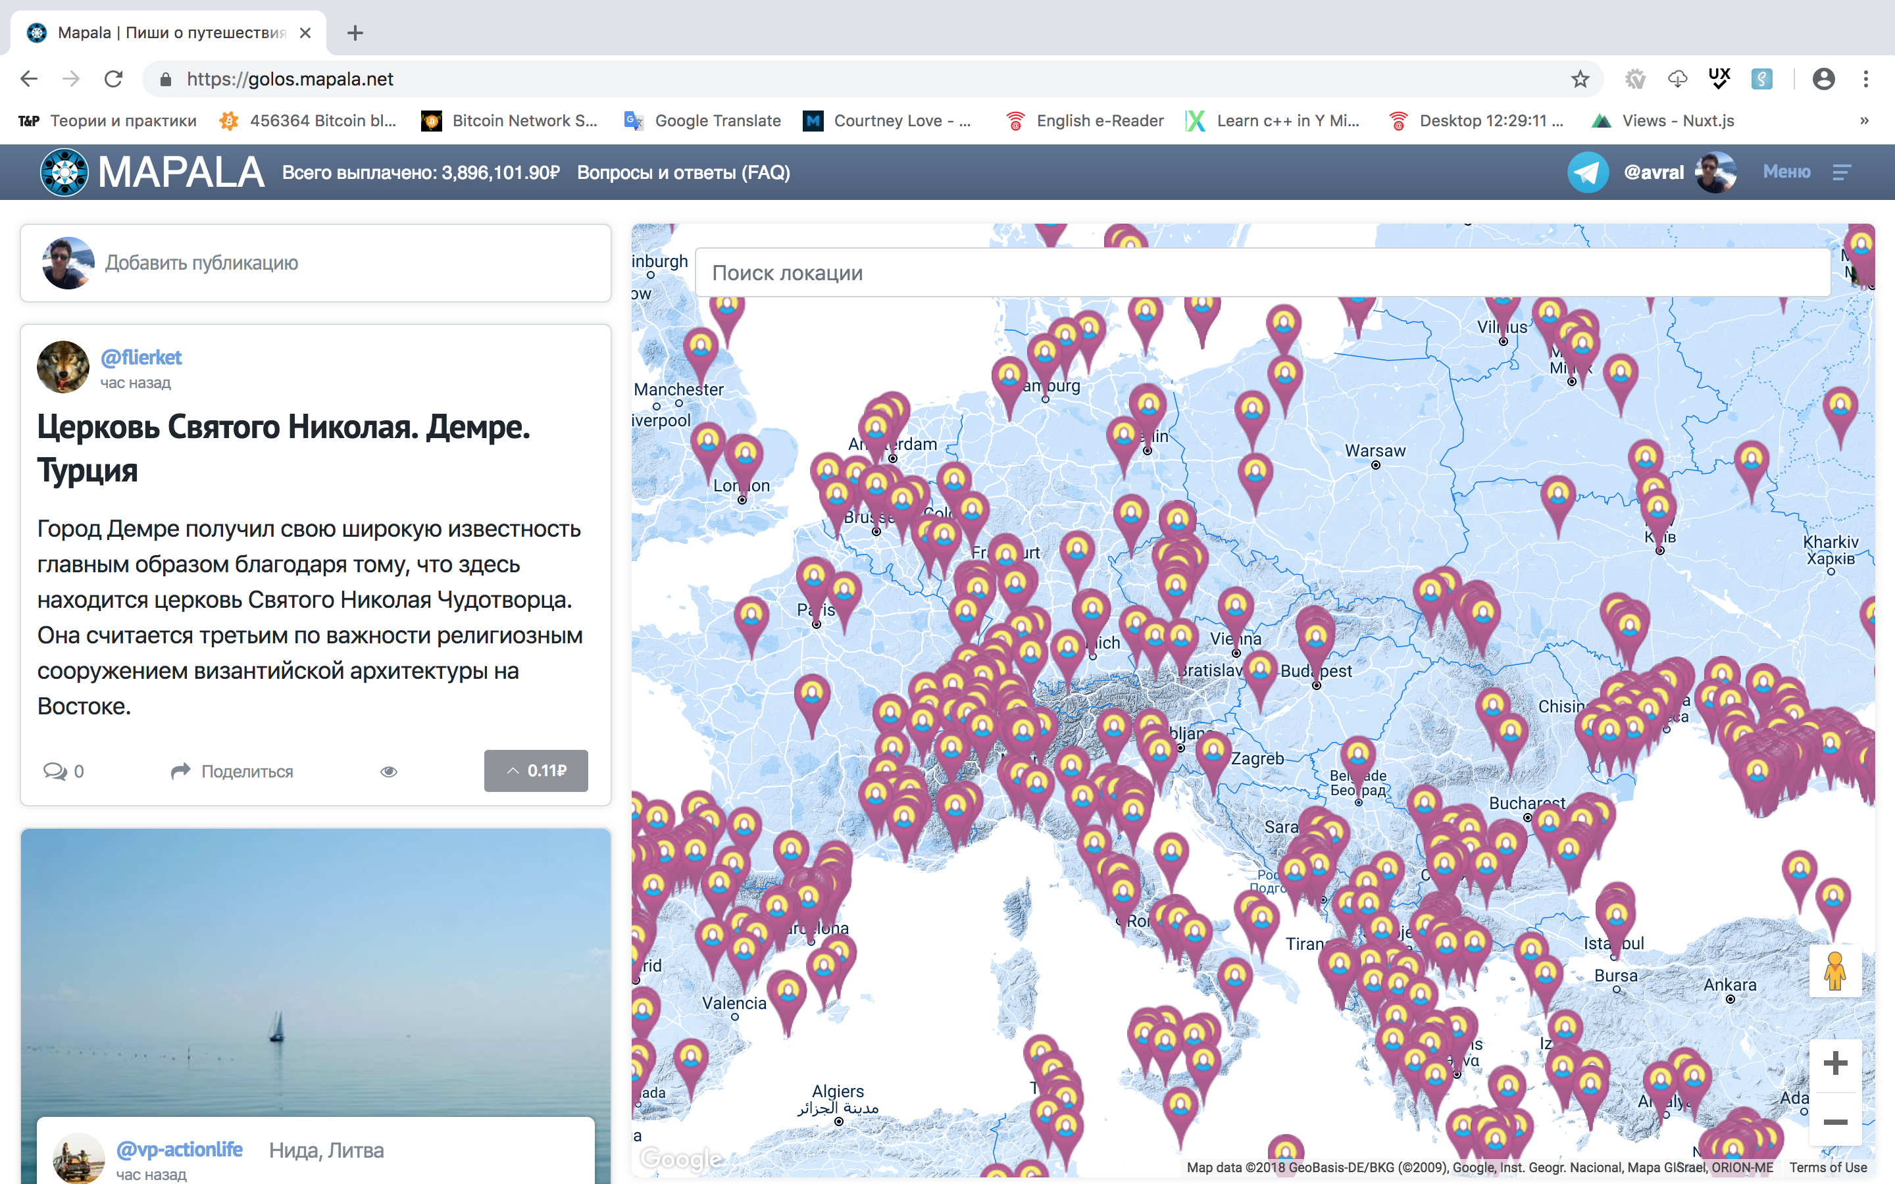
Task: Click Terms of Use map link
Action: (x=1828, y=1168)
